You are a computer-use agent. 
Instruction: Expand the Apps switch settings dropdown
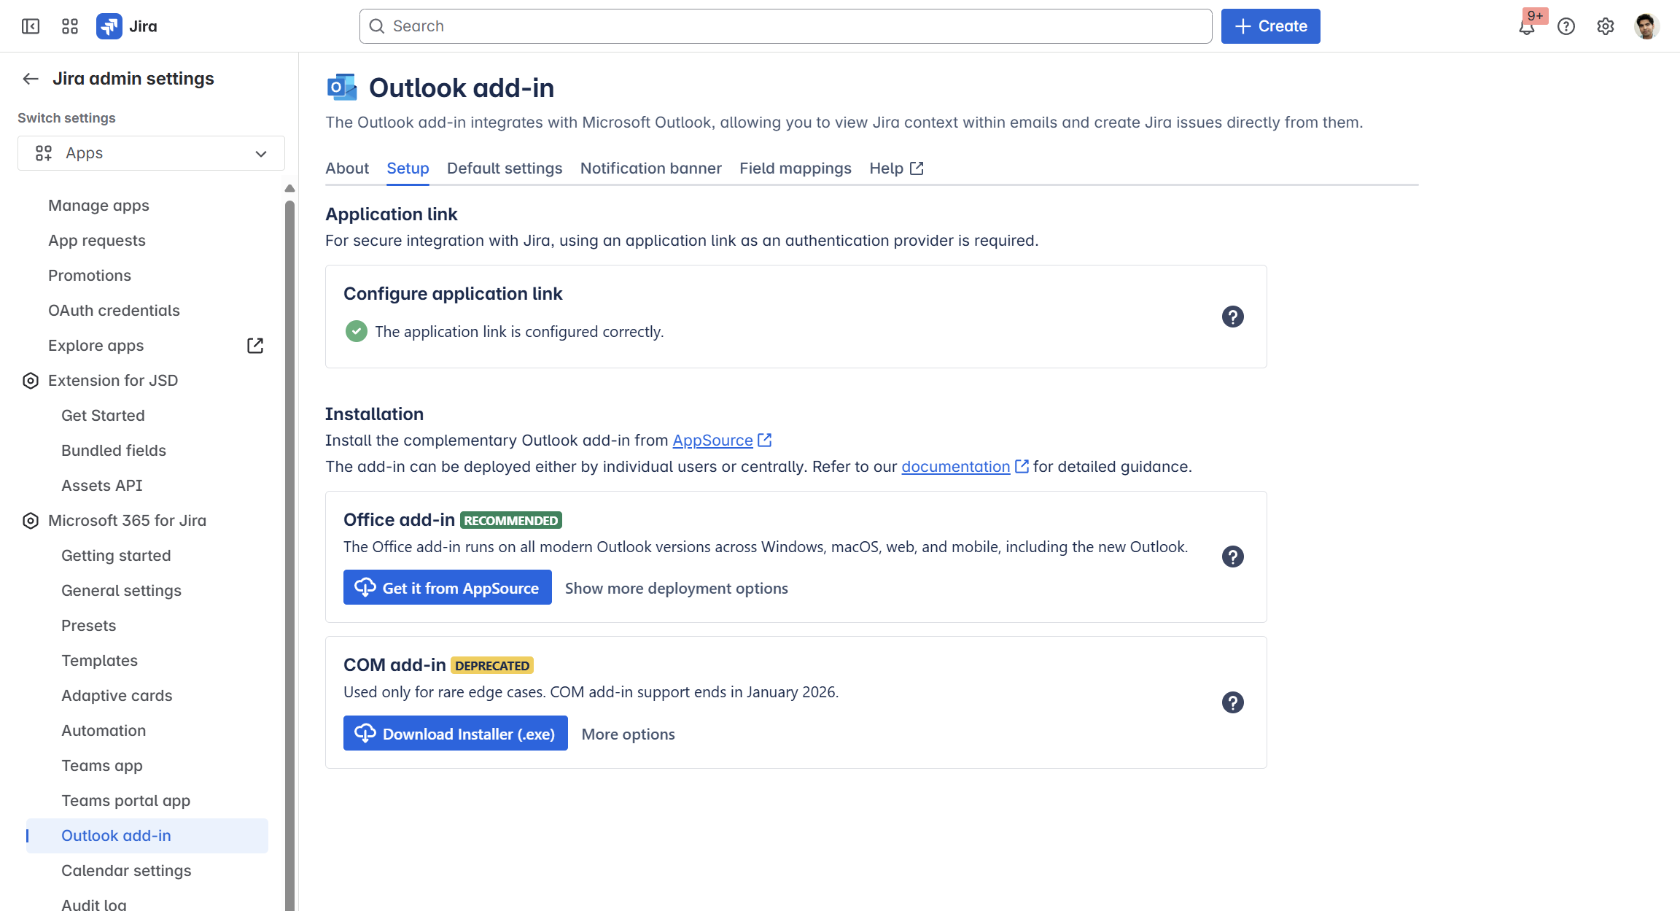pyautogui.click(x=151, y=153)
